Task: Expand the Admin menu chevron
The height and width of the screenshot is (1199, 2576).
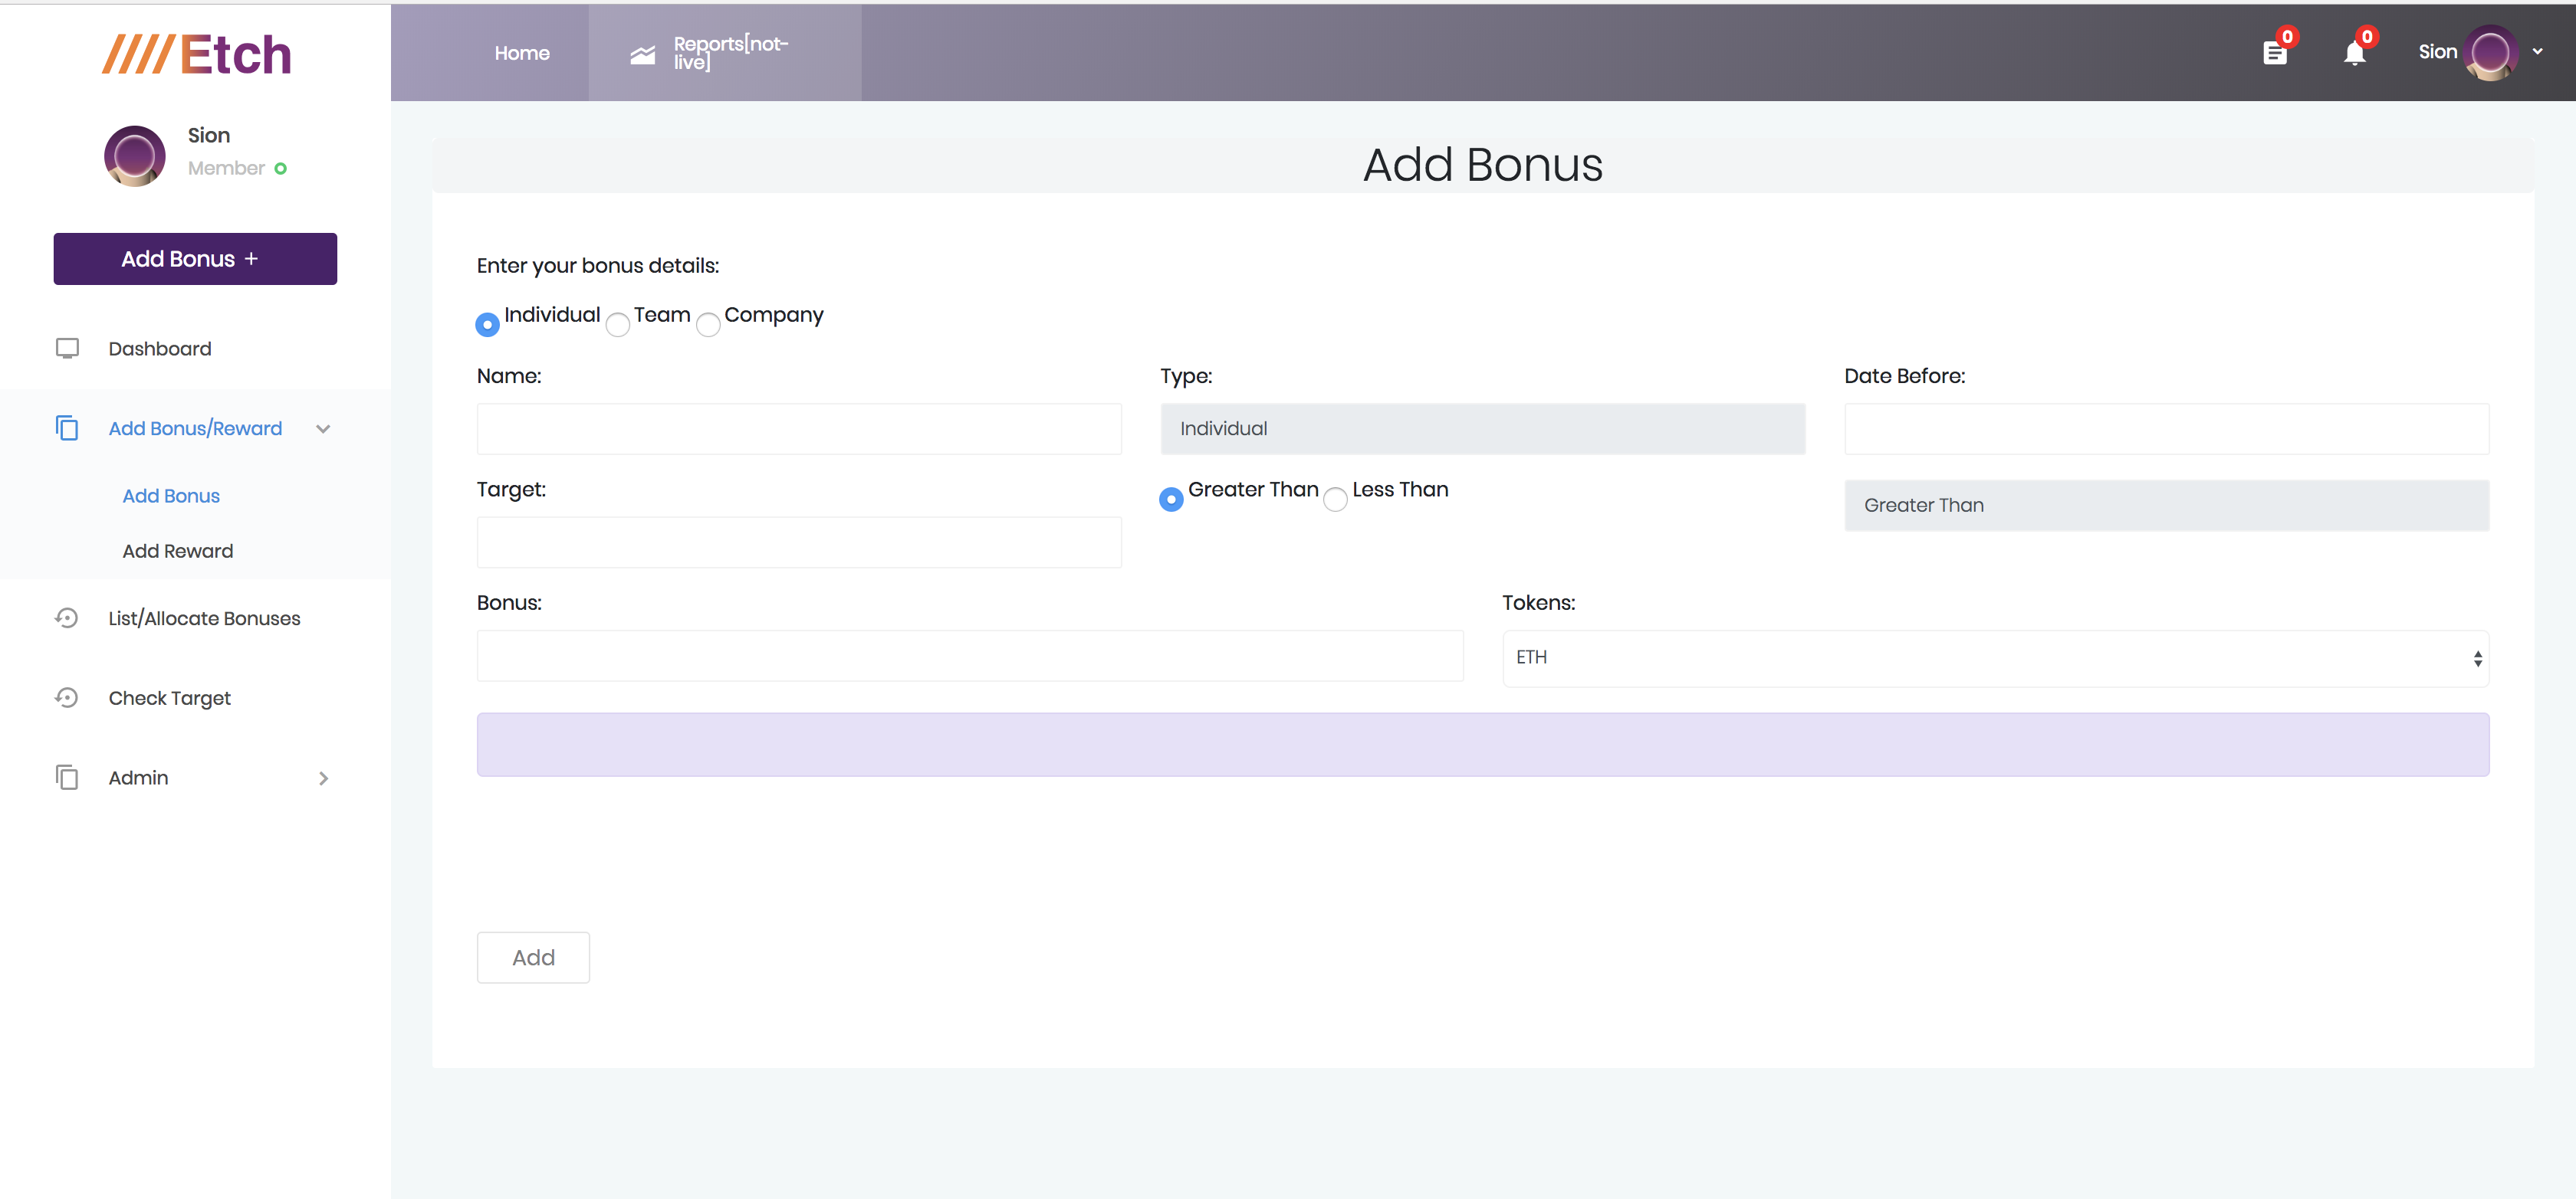Action: tap(323, 778)
